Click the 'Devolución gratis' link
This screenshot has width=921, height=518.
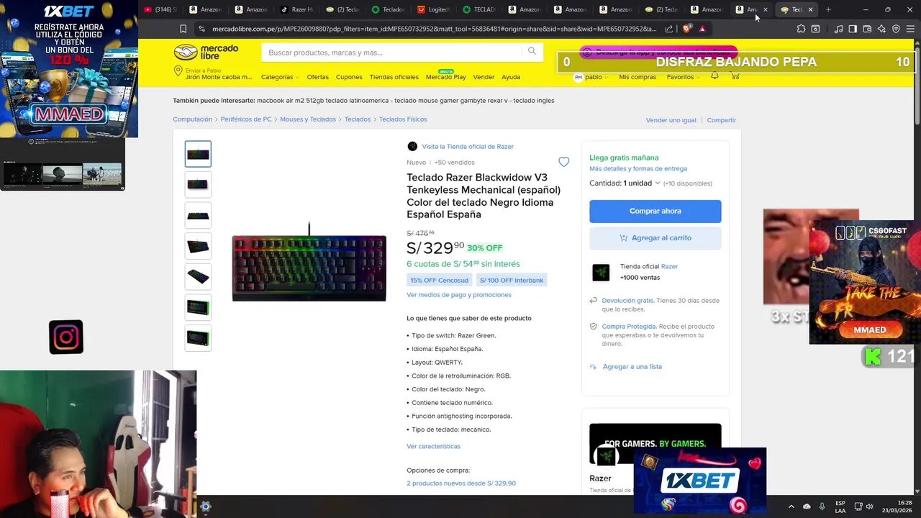click(627, 300)
